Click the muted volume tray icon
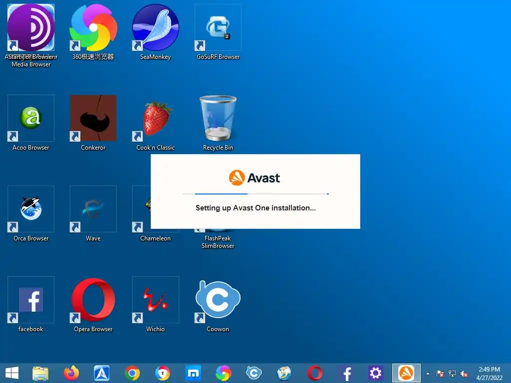This screenshot has width=511, height=383. [x=464, y=374]
